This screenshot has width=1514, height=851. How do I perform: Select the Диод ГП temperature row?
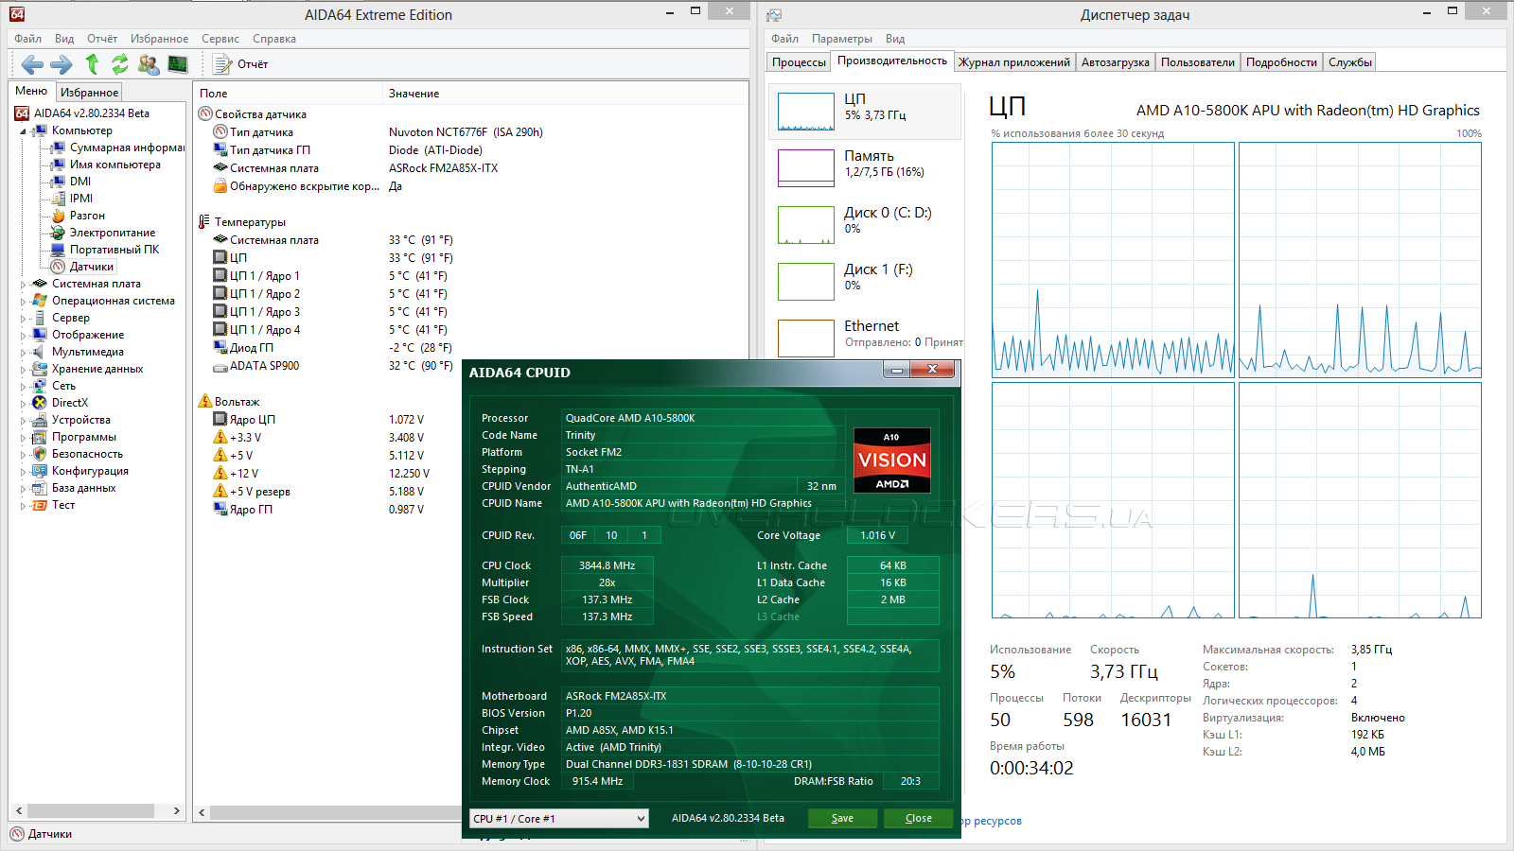(x=332, y=348)
